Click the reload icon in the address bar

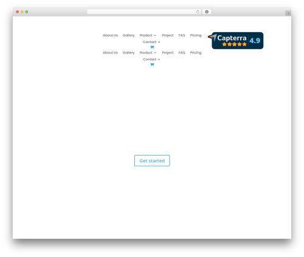[x=198, y=12]
